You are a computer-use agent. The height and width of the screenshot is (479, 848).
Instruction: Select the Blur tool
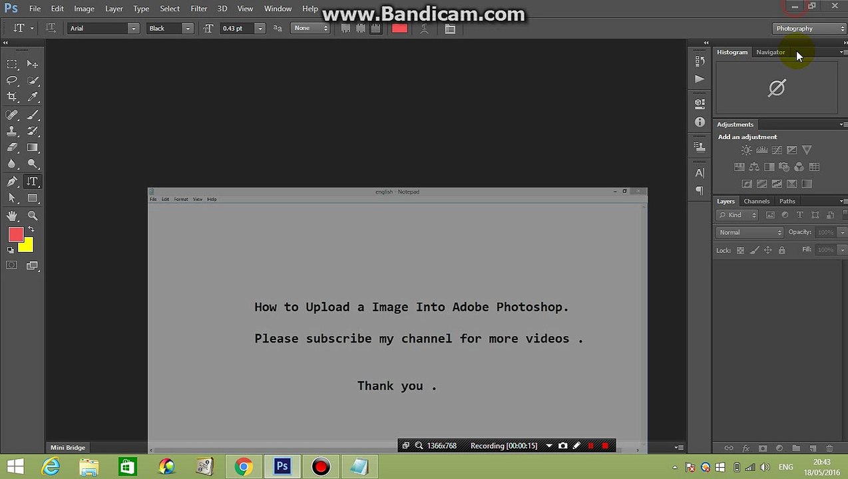[12, 164]
